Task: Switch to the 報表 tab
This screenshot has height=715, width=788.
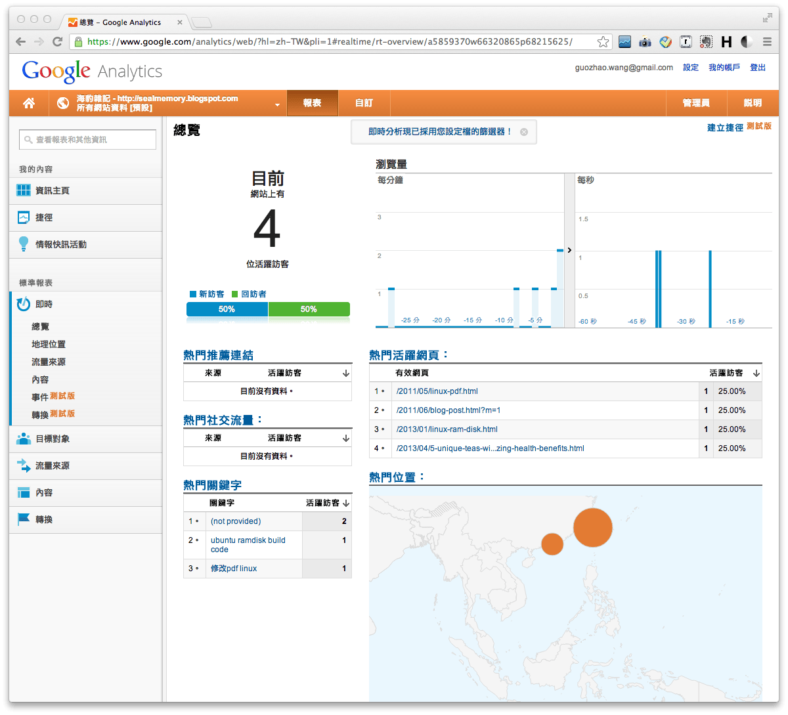Action: pyautogui.click(x=313, y=103)
